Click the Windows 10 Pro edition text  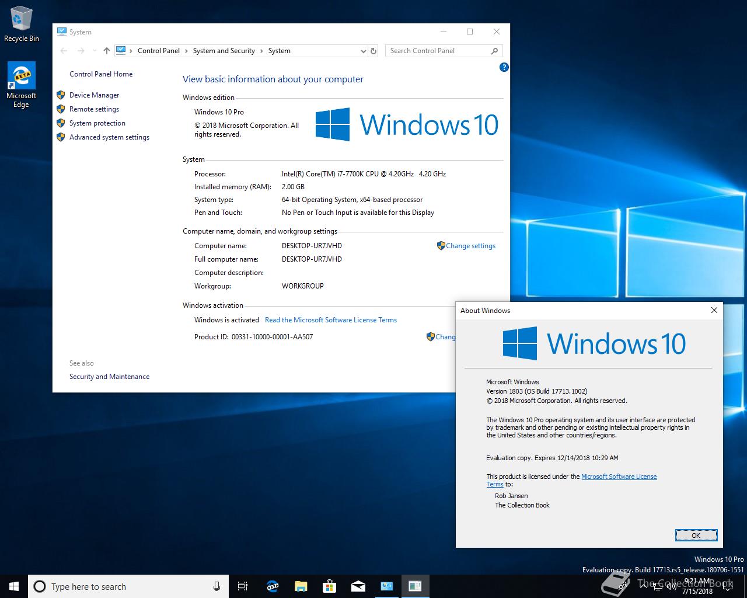(219, 112)
